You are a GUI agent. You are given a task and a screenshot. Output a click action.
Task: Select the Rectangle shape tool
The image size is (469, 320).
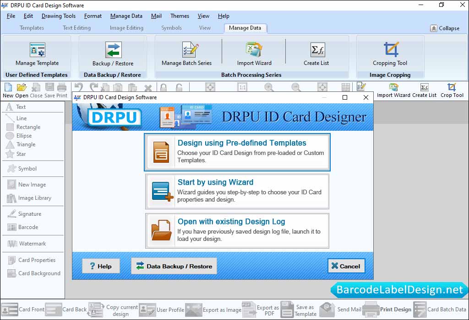(x=23, y=127)
